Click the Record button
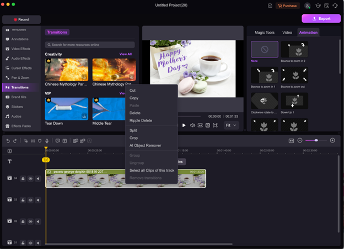Screen dimensions: 344x249 (21, 19)
